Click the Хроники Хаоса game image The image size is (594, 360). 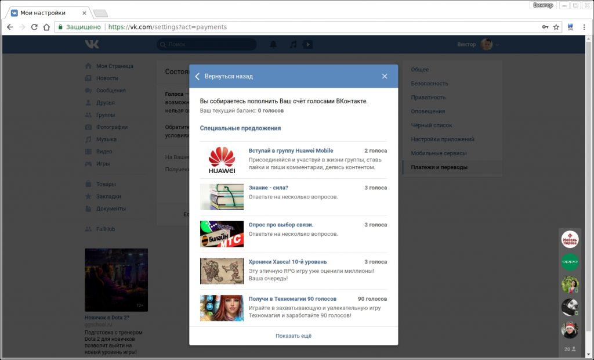(x=222, y=271)
